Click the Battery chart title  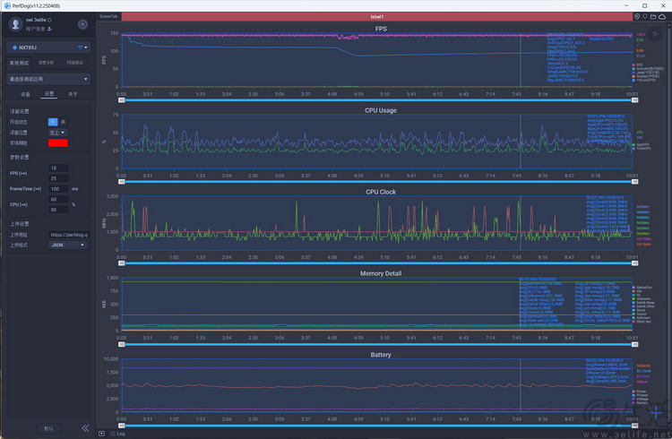381,355
